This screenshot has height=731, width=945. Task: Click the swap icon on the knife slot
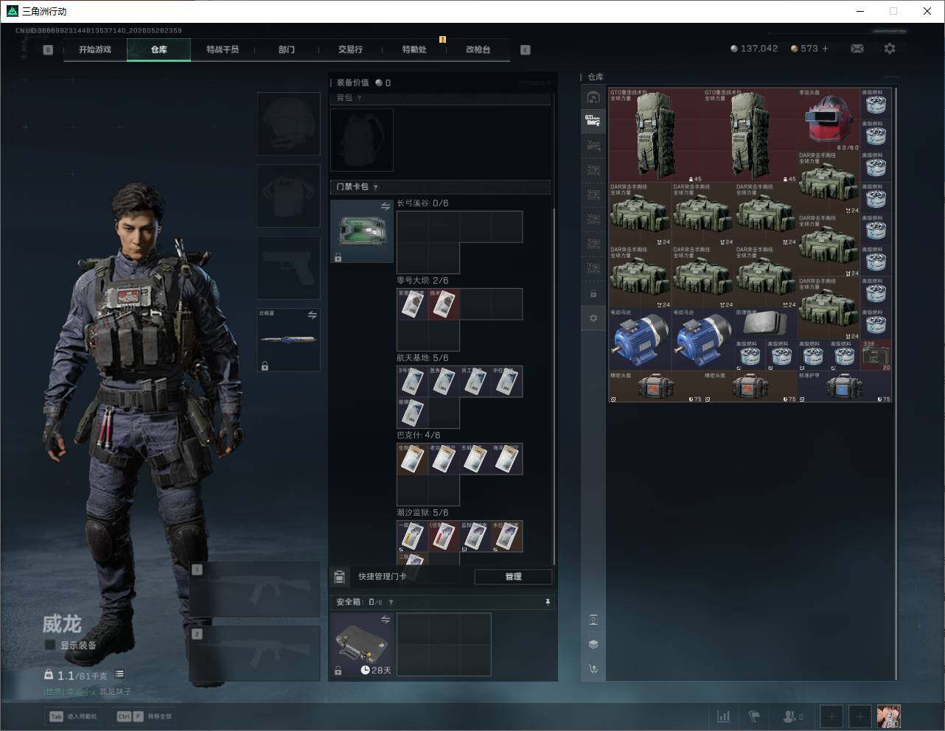pos(312,315)
